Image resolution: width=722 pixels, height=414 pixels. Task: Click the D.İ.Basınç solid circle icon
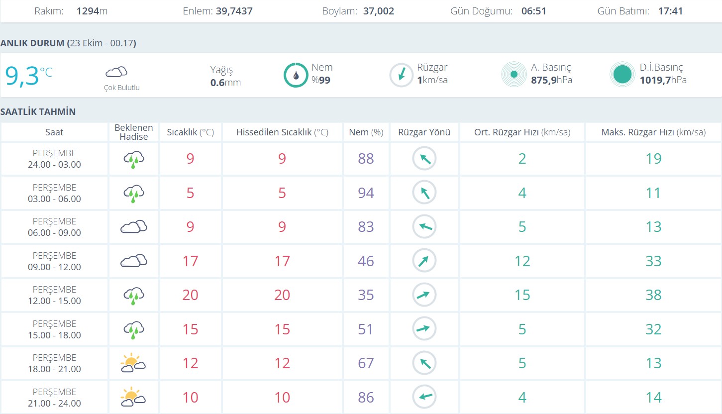coord(622,75)
